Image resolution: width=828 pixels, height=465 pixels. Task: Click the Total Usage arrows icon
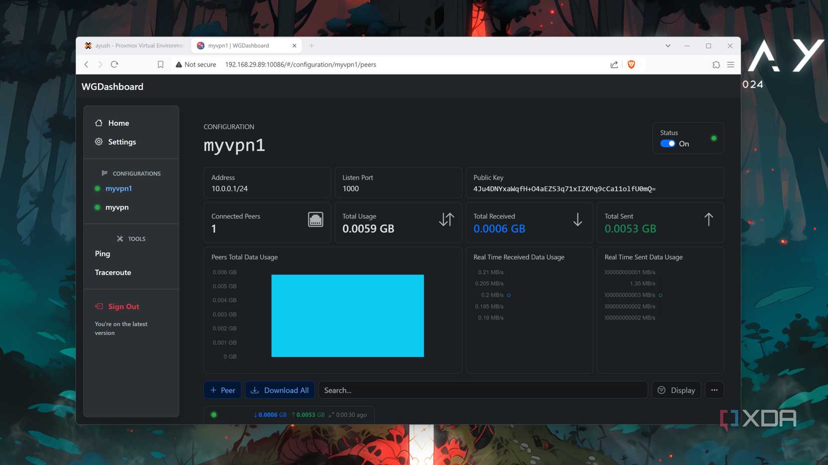[446, 219]
